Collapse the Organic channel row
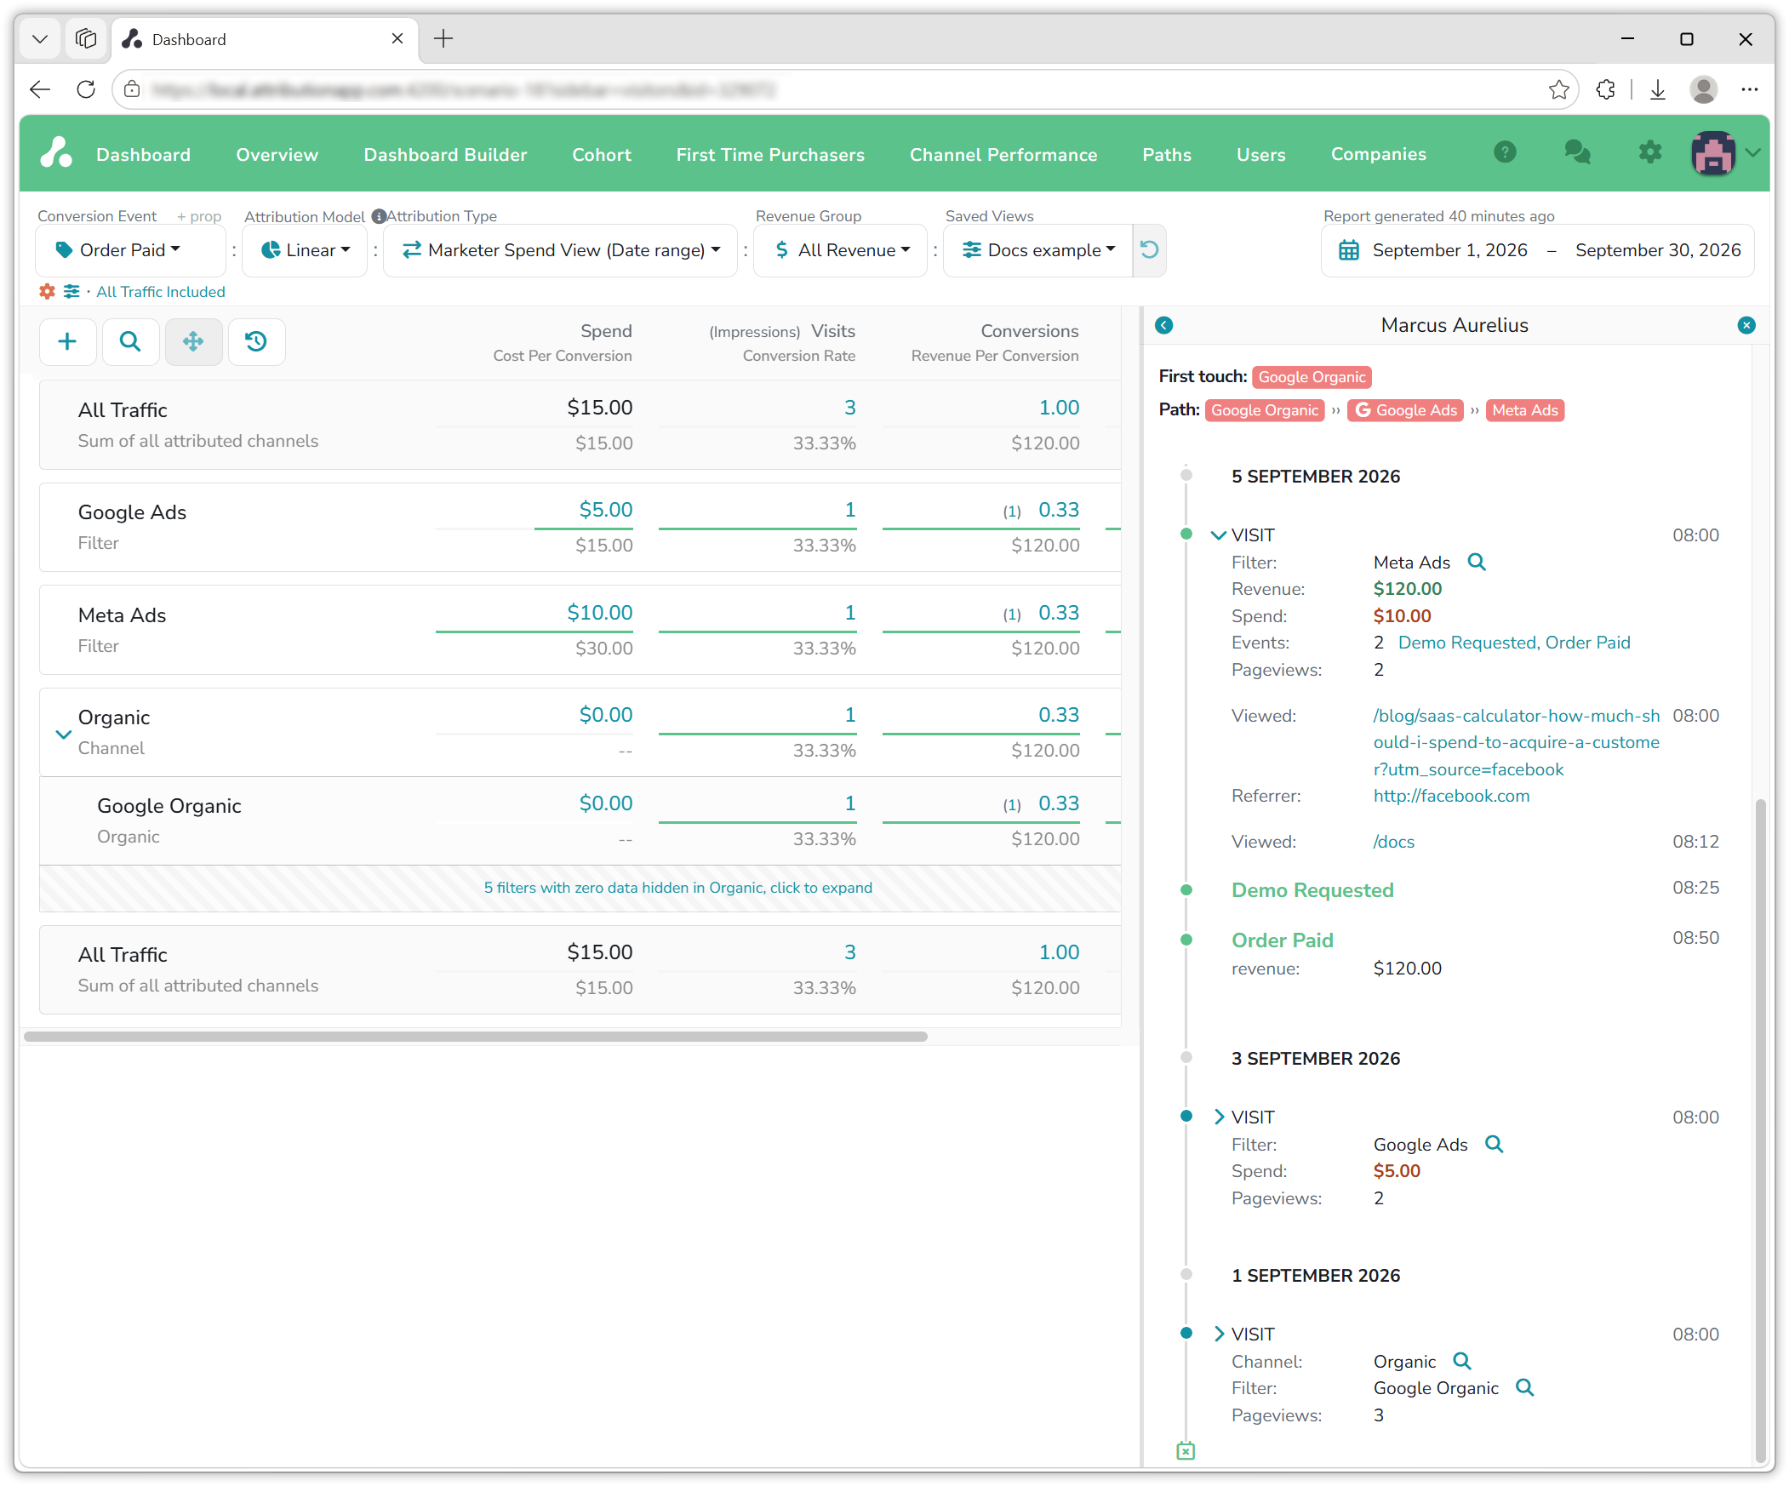The height and width of the screenshot is (1486, 1789). [x=63, y=734]
